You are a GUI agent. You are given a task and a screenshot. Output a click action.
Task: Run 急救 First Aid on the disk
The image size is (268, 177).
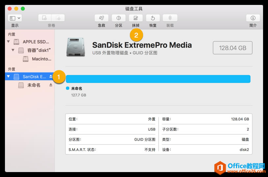pyautogui.click(x=102, y=18)
